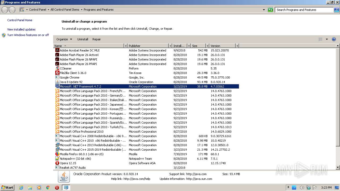340x191 pixels.
Task: Select the FileZilla Client icon
Action: (x=57, y=73)
